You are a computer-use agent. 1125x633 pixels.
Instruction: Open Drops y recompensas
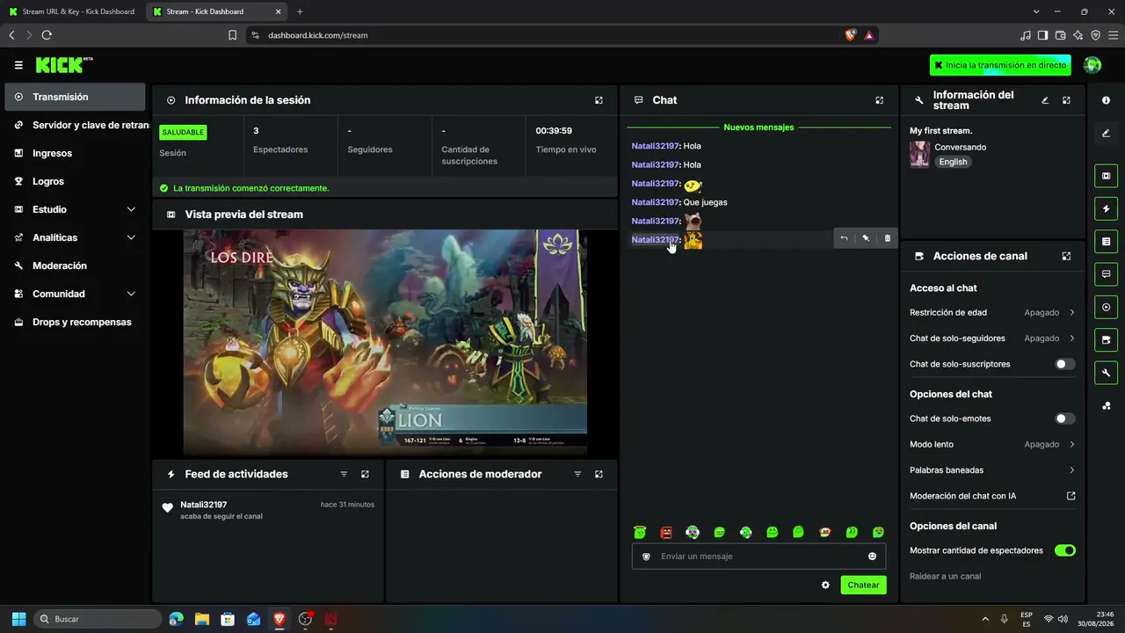[x=75, y=322]
